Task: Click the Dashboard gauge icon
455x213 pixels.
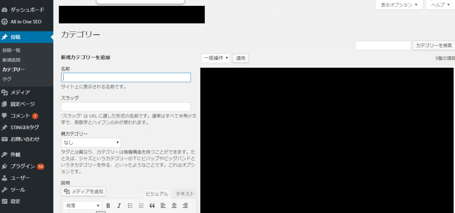Action: click(x=4, y=10)
